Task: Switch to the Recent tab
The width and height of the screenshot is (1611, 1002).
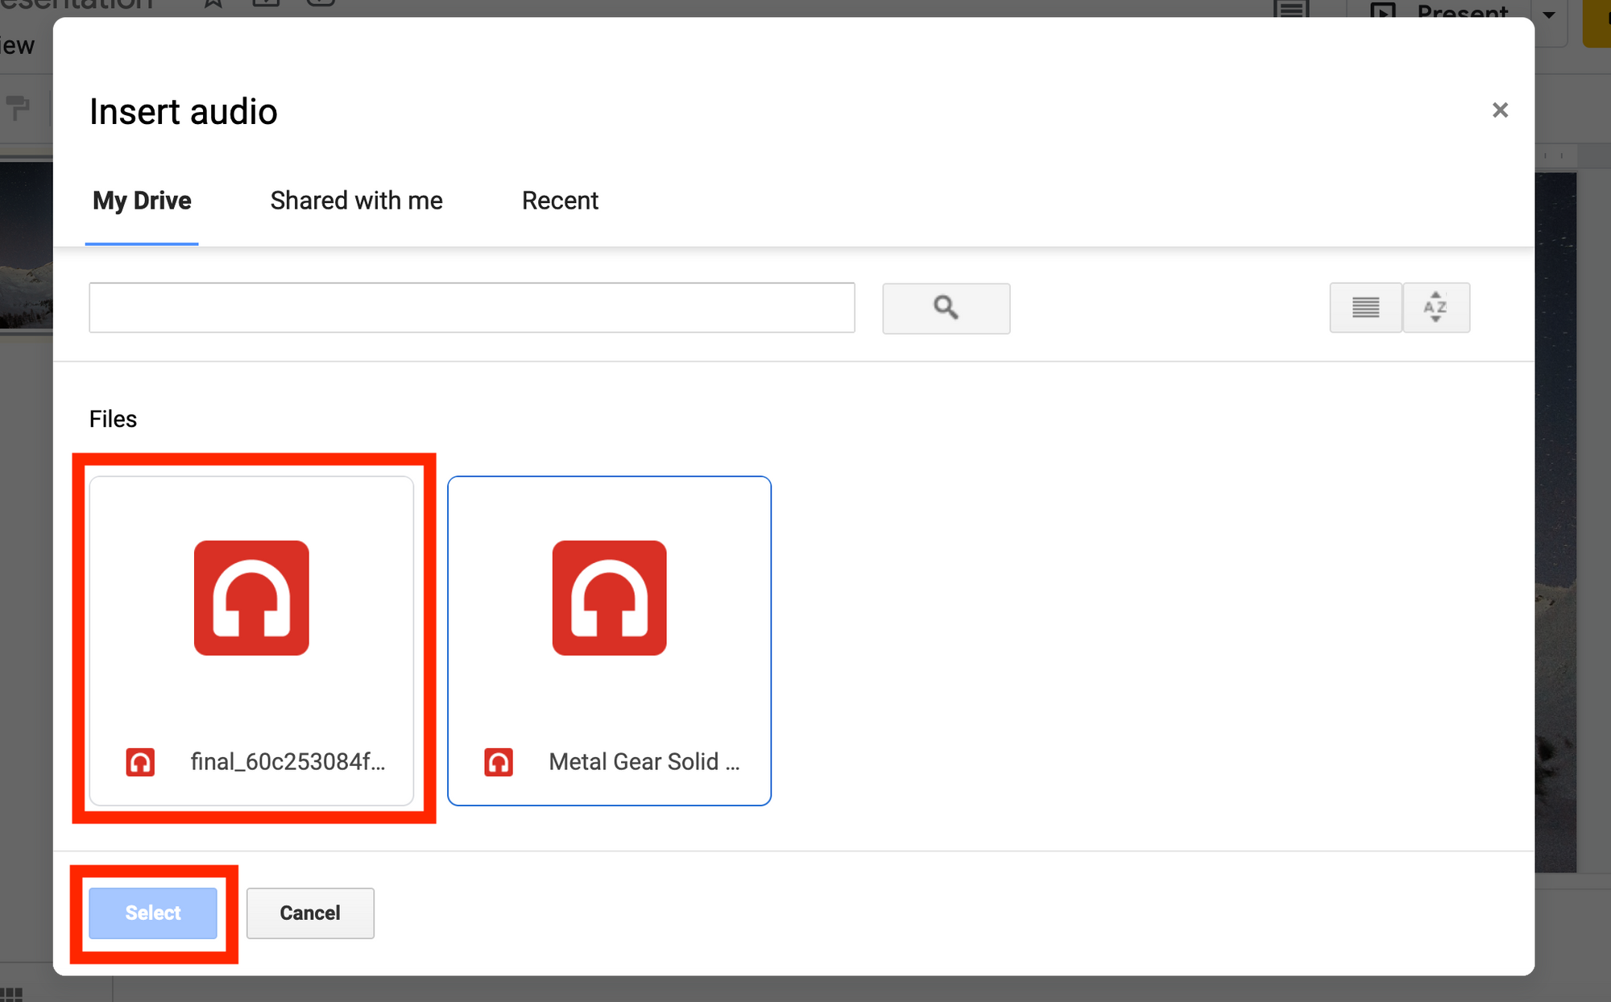Action: 560,201
